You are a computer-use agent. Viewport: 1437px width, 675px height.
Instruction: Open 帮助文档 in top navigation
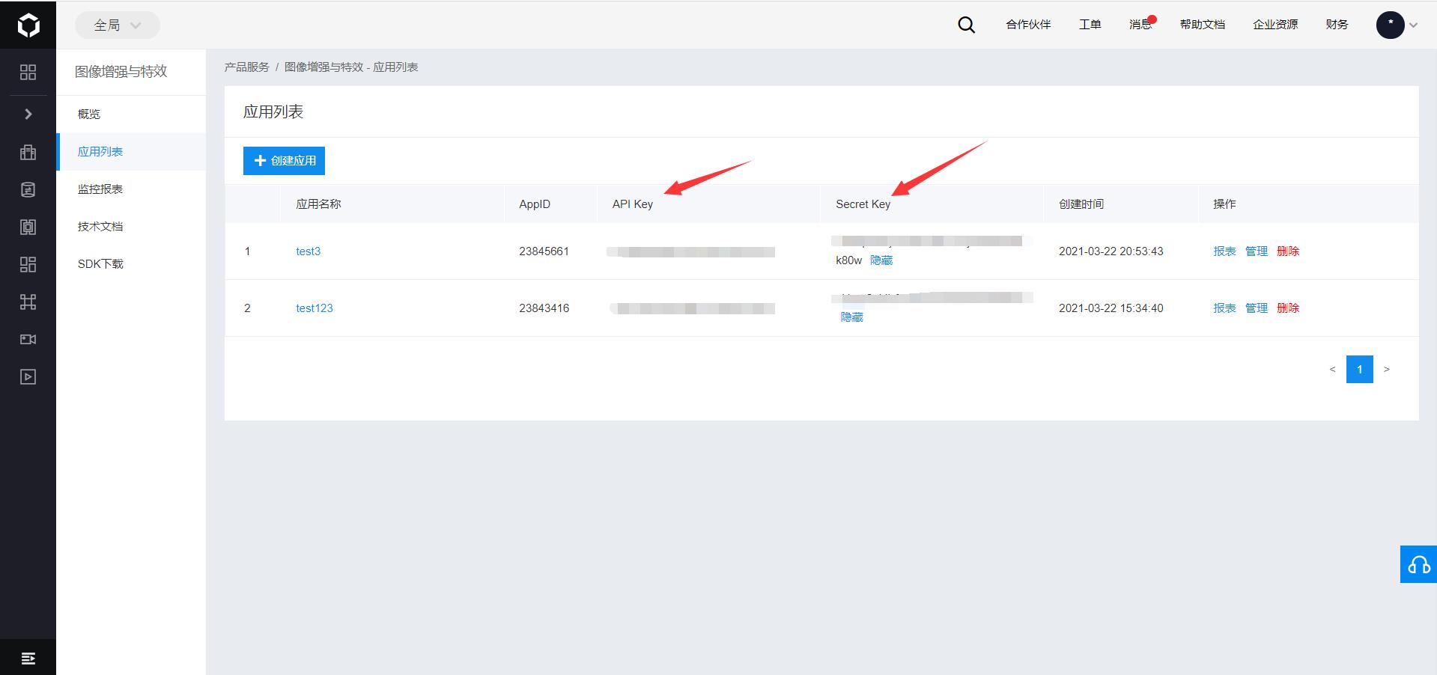(x=1202, y=25)
